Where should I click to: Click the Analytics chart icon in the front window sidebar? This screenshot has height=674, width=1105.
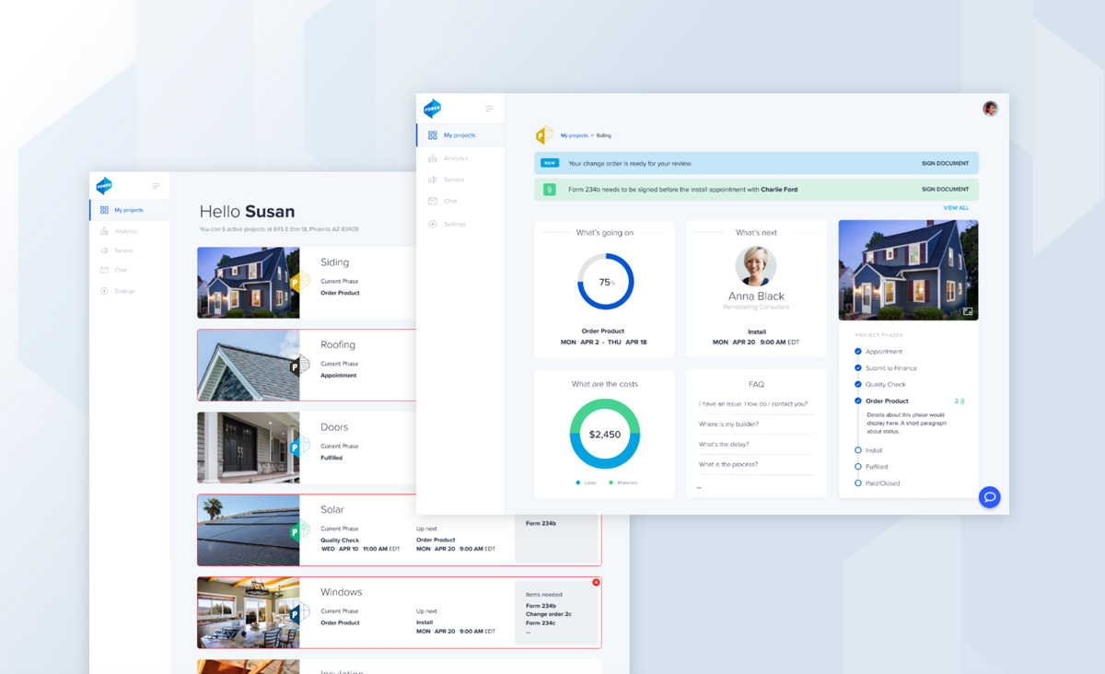pyautogui.click(x=433, y=158)
